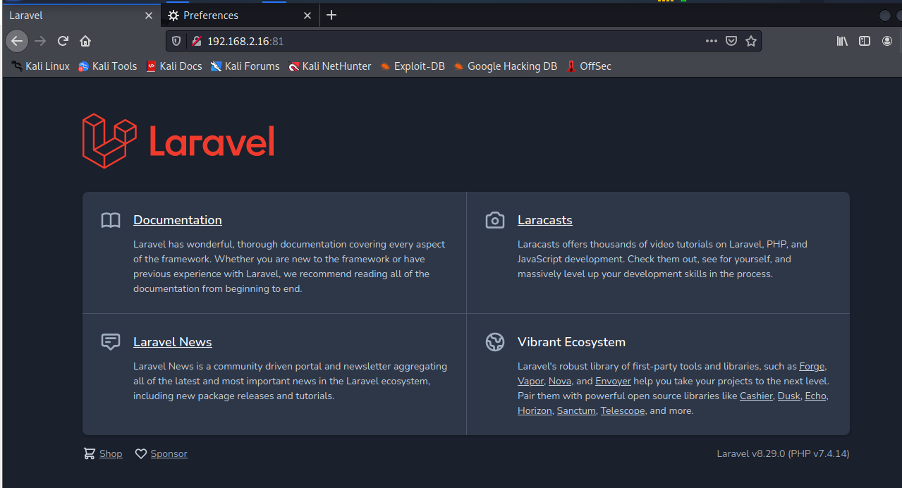
Task: Follow the Dusk link
Action: pos(789,396)
